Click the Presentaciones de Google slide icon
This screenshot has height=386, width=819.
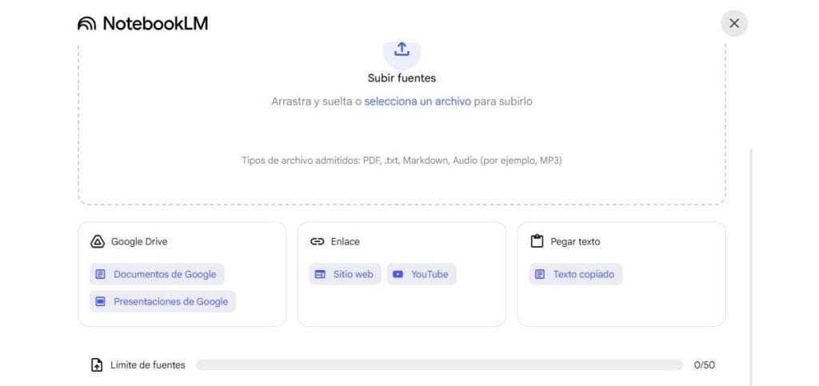click(100, 301)
